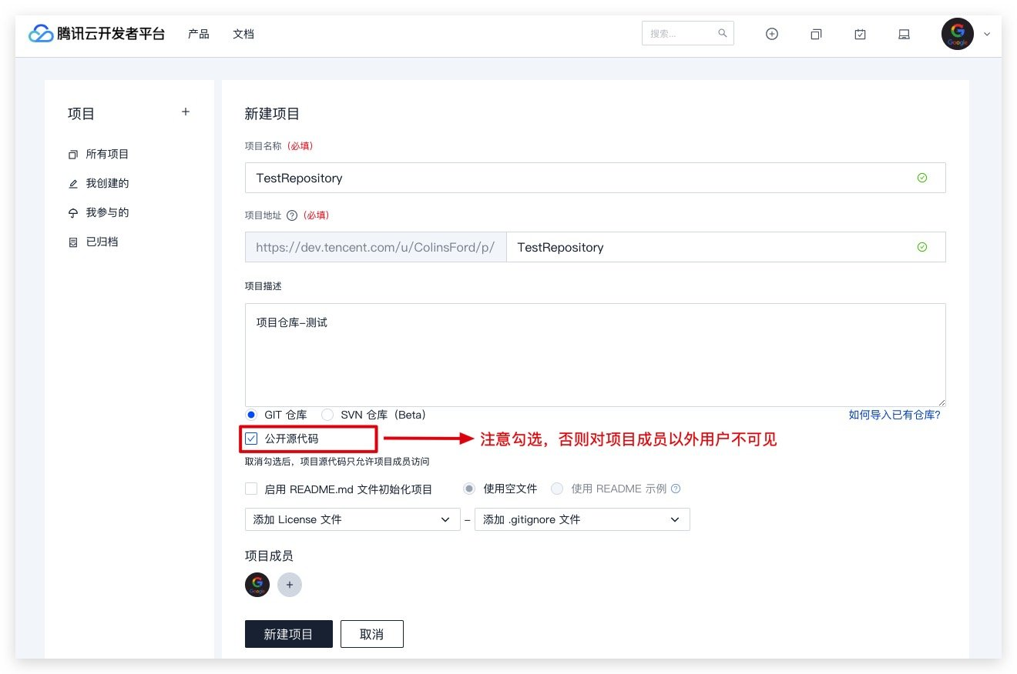Click the help icon beside 项目地址
Screen dimensions: 1017x674
291,215
